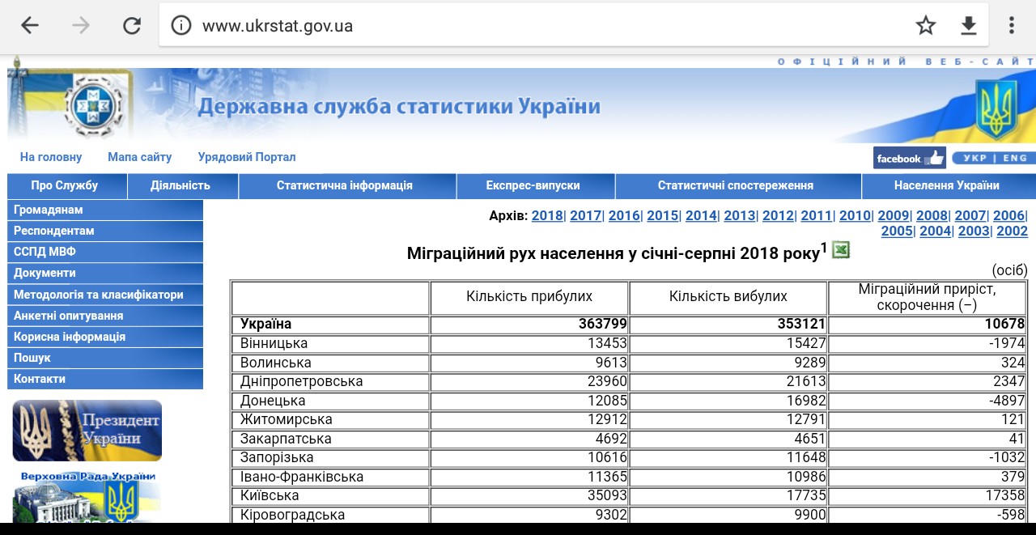Open the Статистична інформація menu

click(x=344, y=185)
